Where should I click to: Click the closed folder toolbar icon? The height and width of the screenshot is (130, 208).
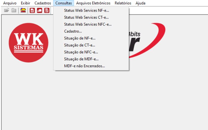(14, 10)
